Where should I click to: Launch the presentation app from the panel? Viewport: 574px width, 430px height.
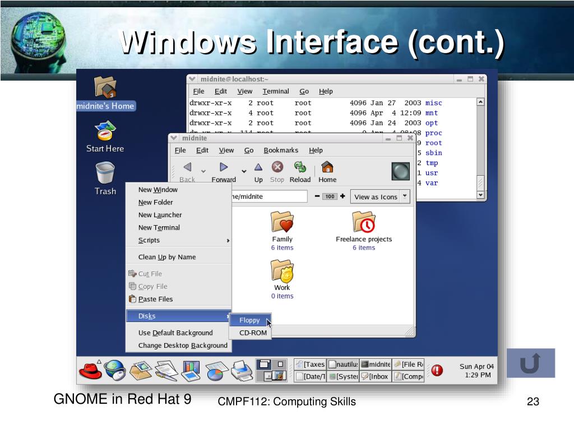(x=191, y=371)
